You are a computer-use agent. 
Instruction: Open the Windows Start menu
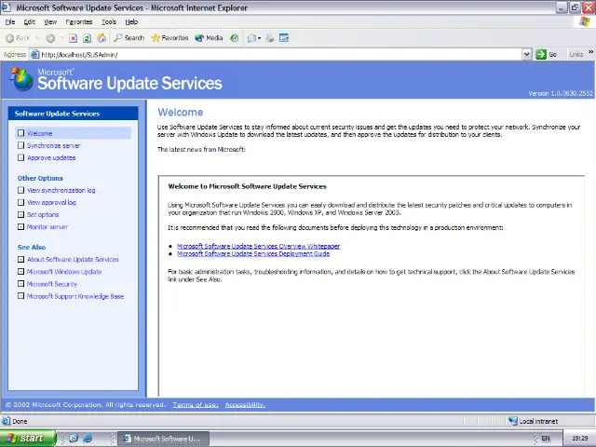tap(28, 439)
